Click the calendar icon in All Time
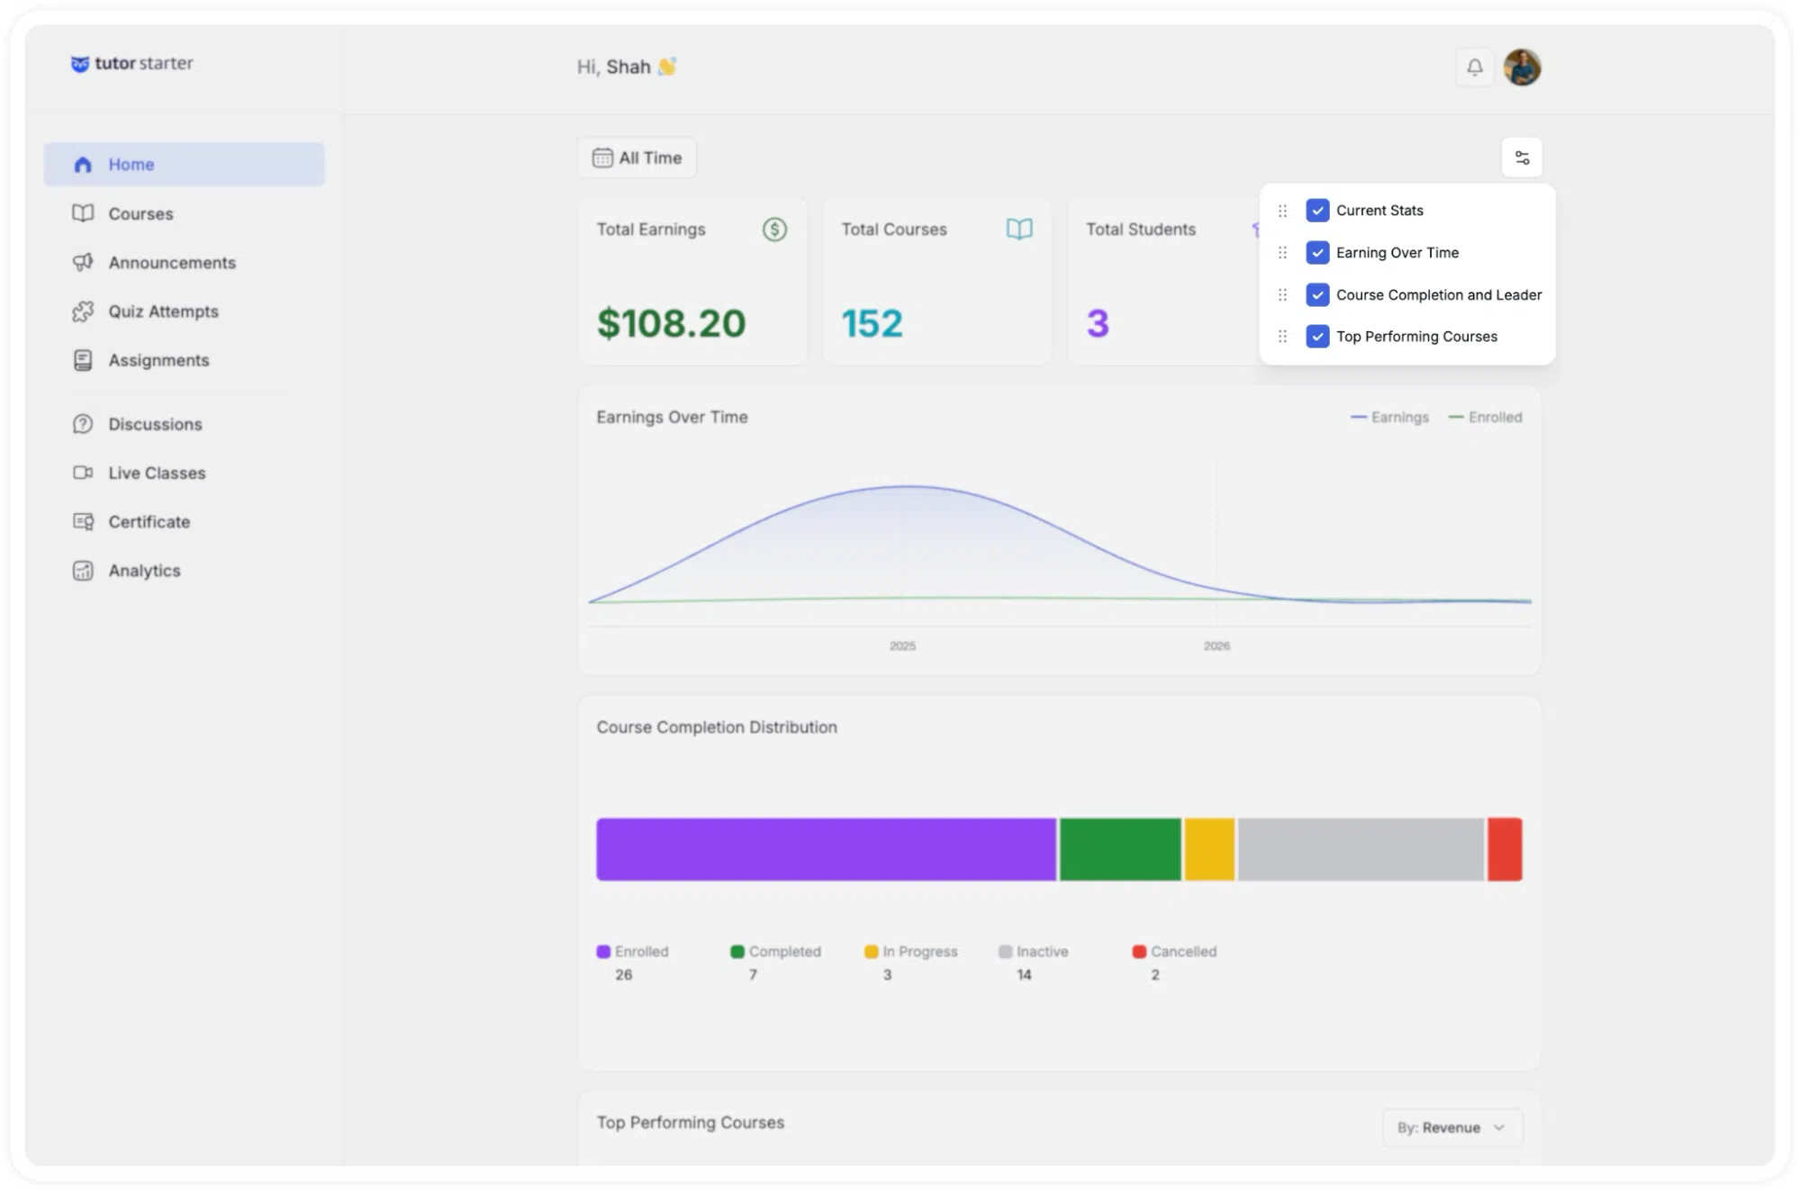This screenshot has width=1800, height=1191. pyautogui.click(x=602, y=158)
